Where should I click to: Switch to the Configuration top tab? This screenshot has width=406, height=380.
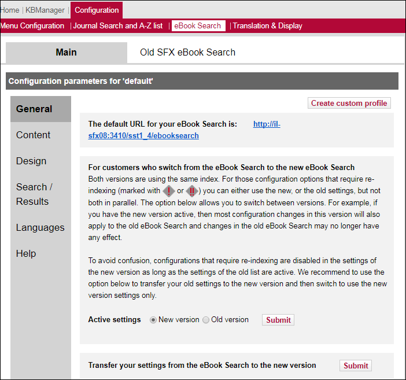97,10
